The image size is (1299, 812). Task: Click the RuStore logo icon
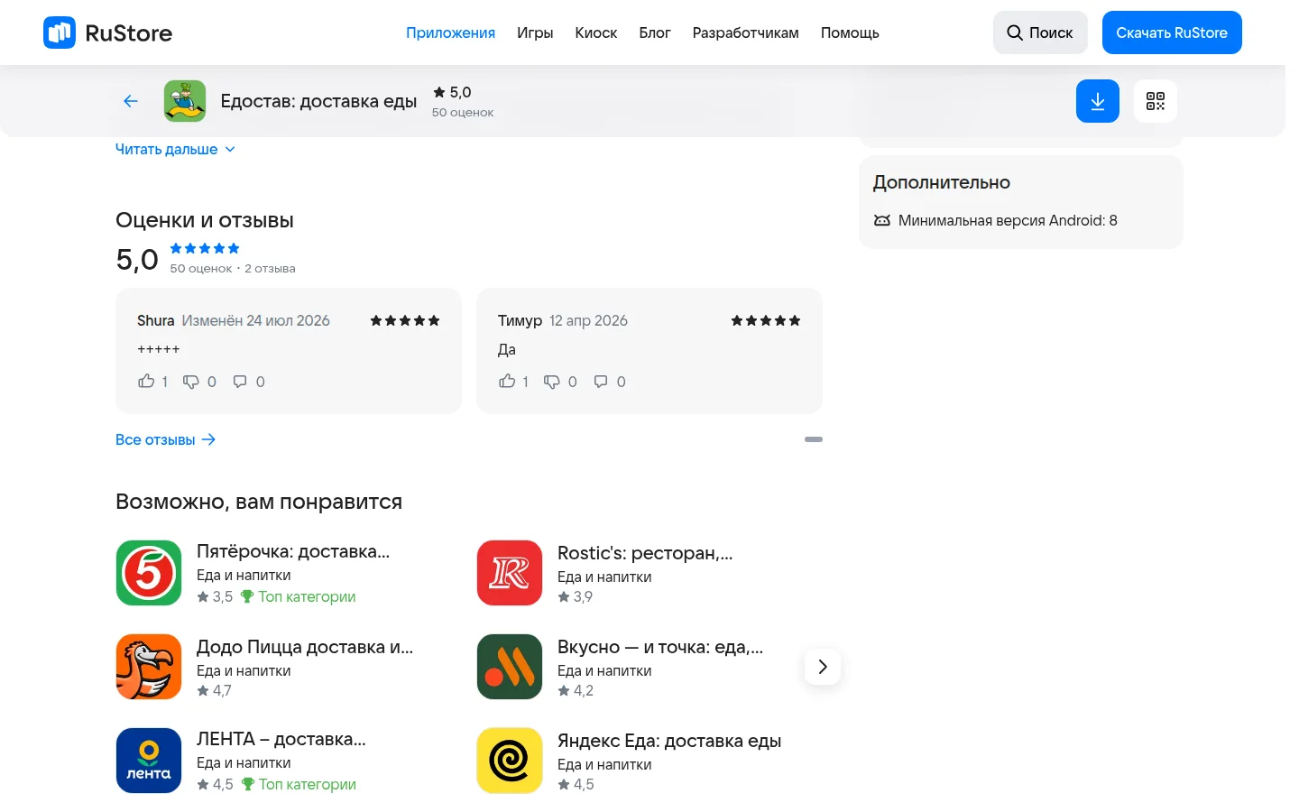[x=60, y=32]
